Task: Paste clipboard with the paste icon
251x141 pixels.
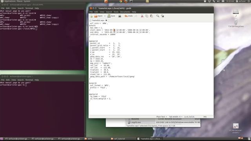Action: (151, 16)
